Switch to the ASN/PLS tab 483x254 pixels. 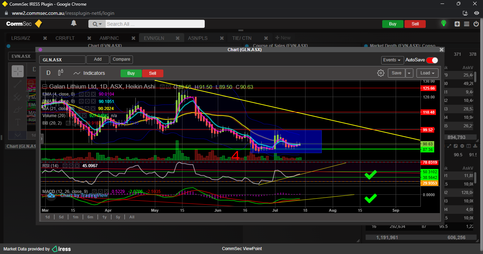click(x=198, y=38)
